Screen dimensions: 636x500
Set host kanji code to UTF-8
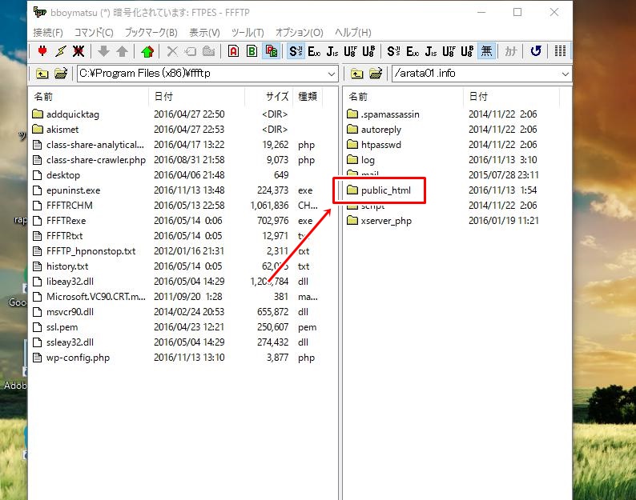click(x=449, y=51)
